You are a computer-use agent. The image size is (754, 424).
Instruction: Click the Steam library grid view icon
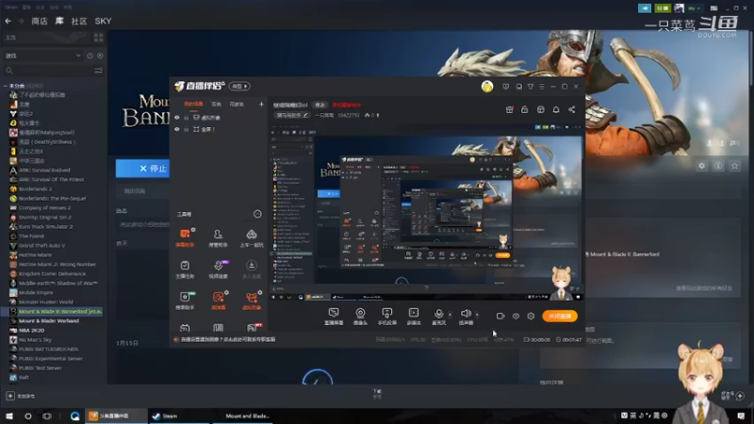99,38
